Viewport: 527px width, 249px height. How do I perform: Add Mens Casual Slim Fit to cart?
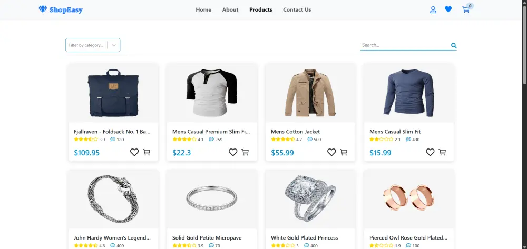(x=442, y=152)
